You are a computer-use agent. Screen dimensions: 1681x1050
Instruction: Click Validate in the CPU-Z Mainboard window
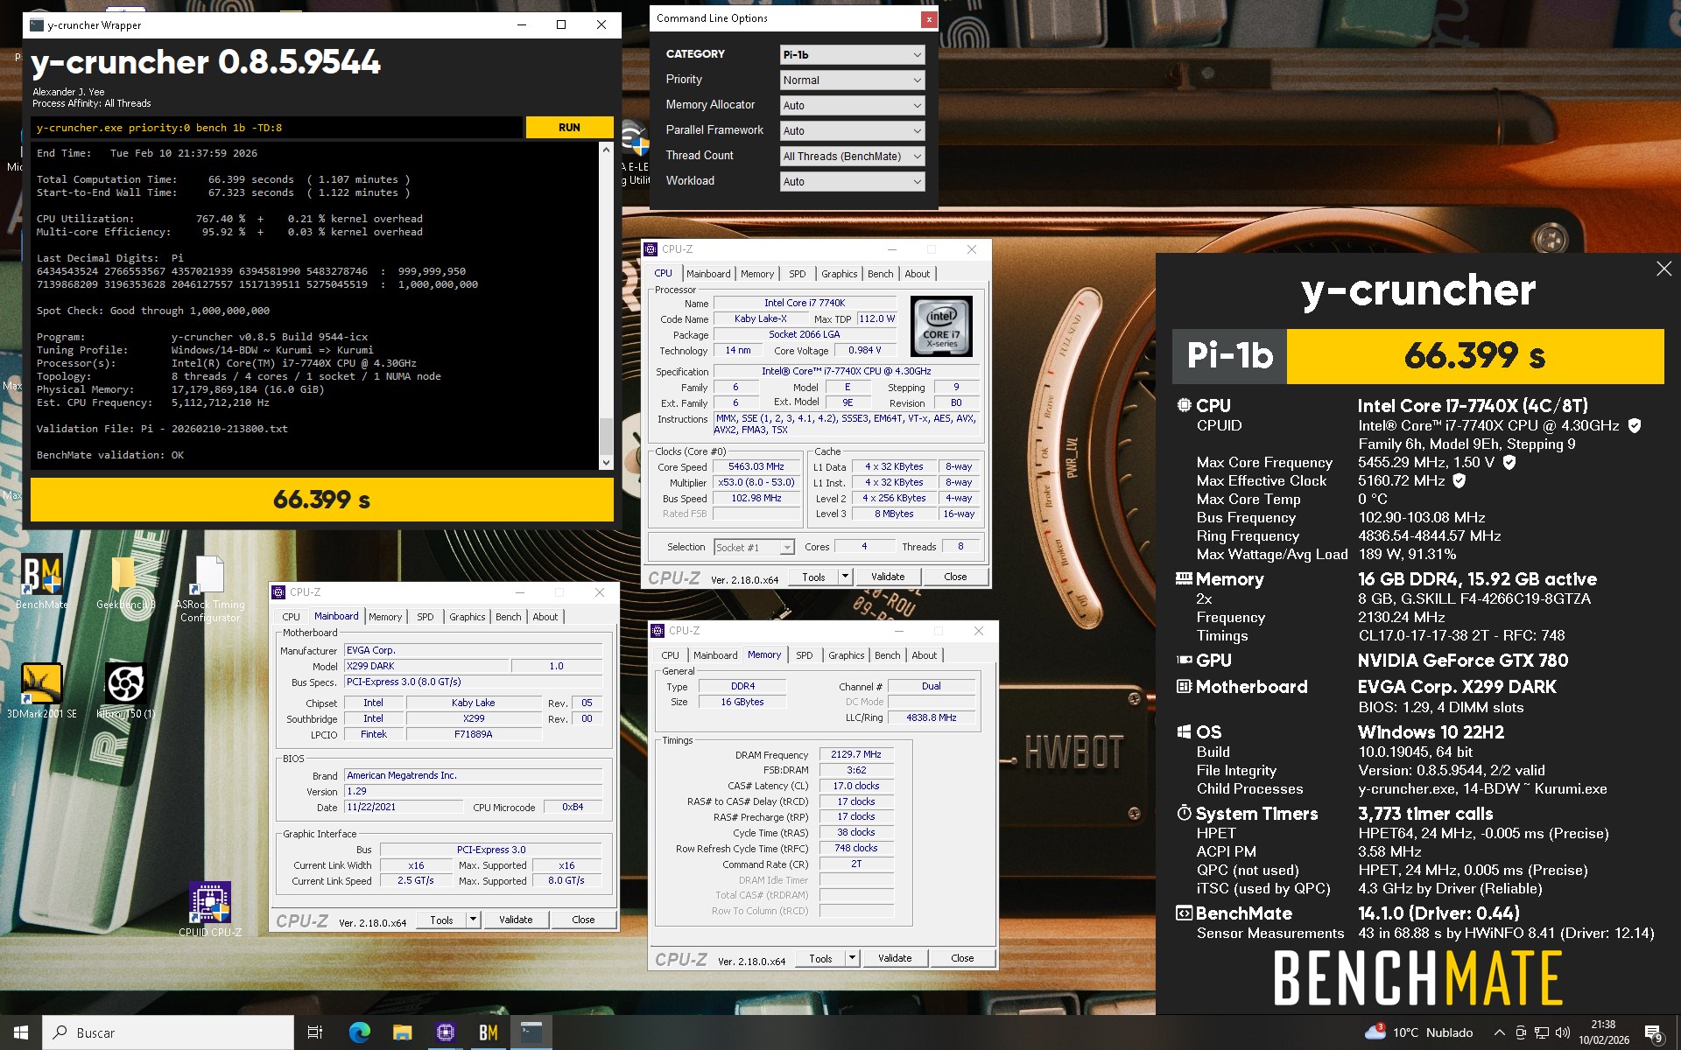(516, 920)
